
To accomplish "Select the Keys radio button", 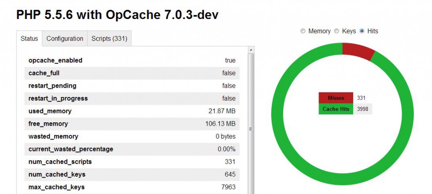I will tap(336, 31).
